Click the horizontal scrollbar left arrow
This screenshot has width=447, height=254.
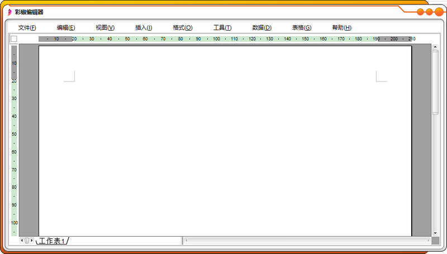187,241
